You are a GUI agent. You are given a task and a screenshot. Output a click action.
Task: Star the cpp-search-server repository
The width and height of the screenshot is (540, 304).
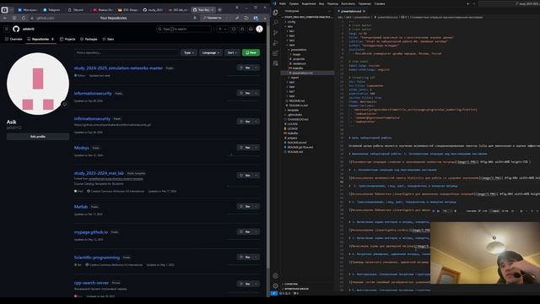click(245, 284)
